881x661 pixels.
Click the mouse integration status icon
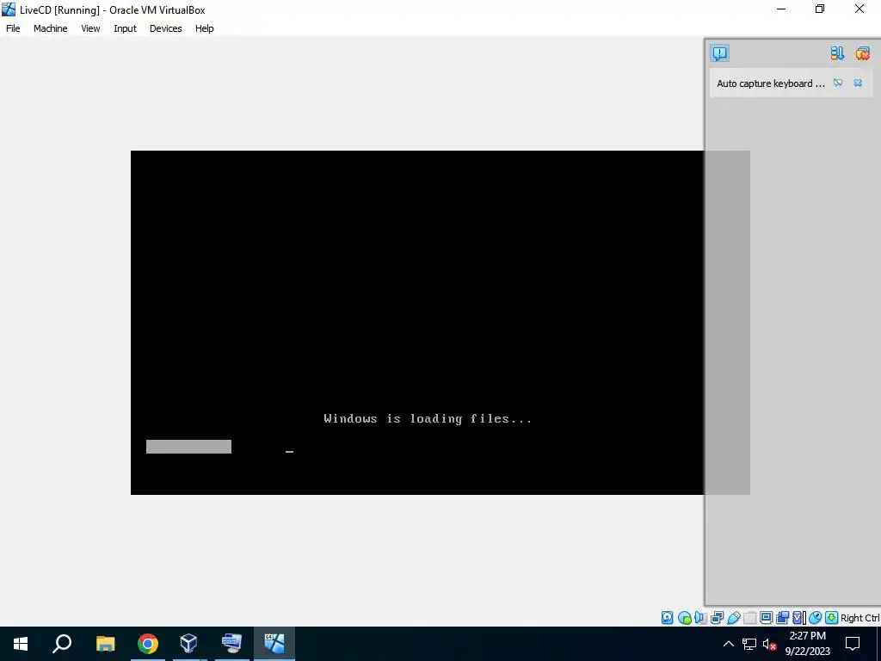(816, 618)
